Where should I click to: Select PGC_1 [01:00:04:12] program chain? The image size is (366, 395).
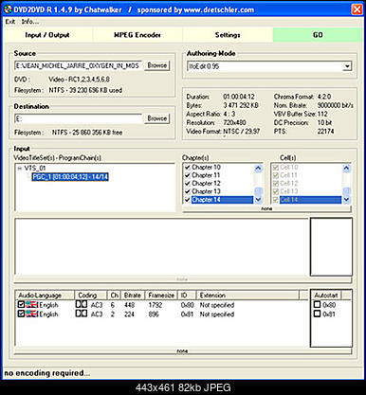pos(70,177)
